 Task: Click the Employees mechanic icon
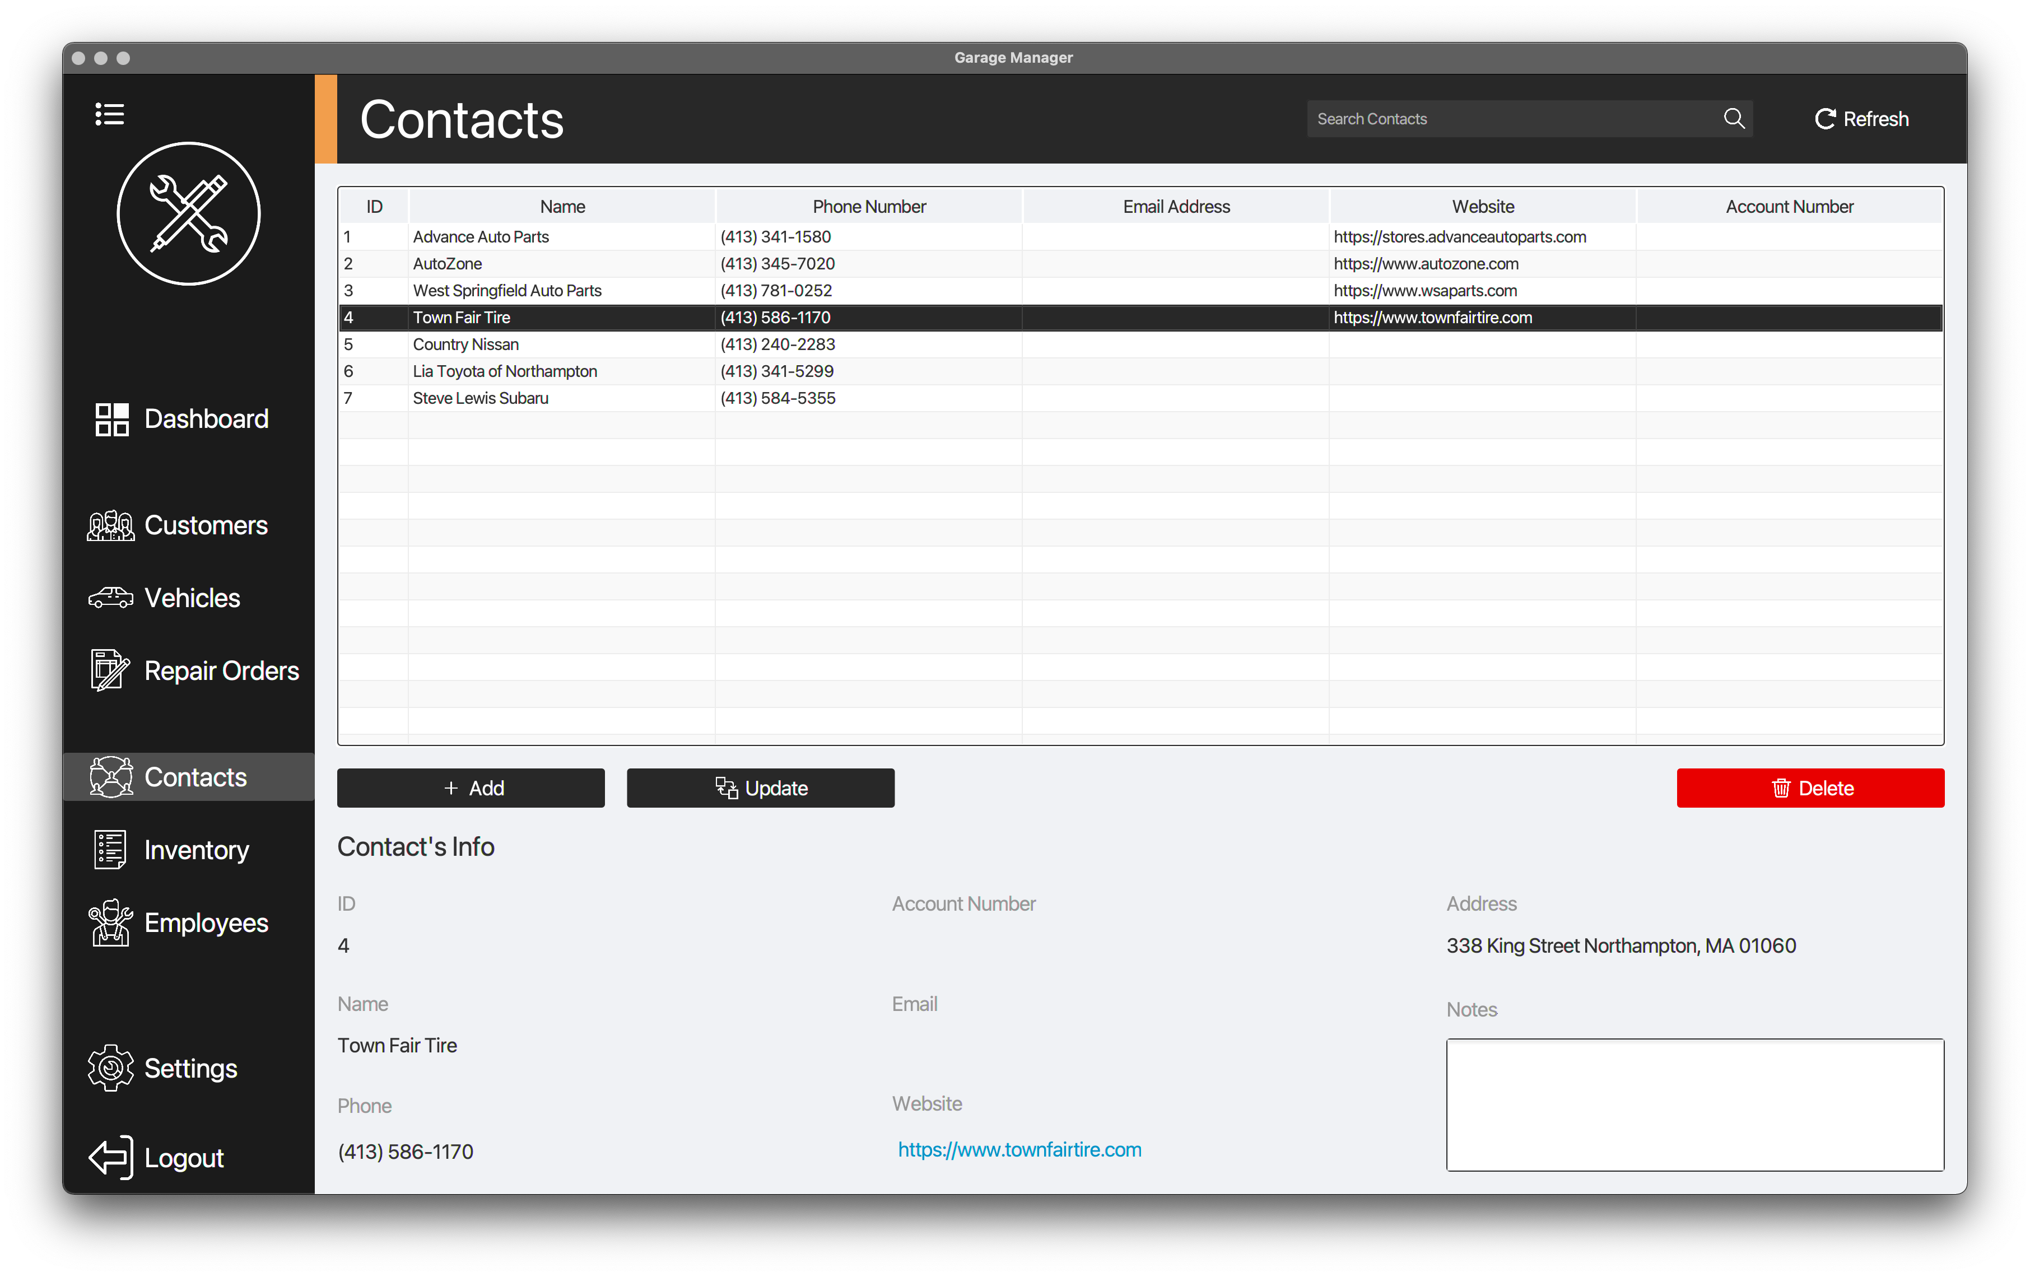pyautogui.click(x=110, y=923)
